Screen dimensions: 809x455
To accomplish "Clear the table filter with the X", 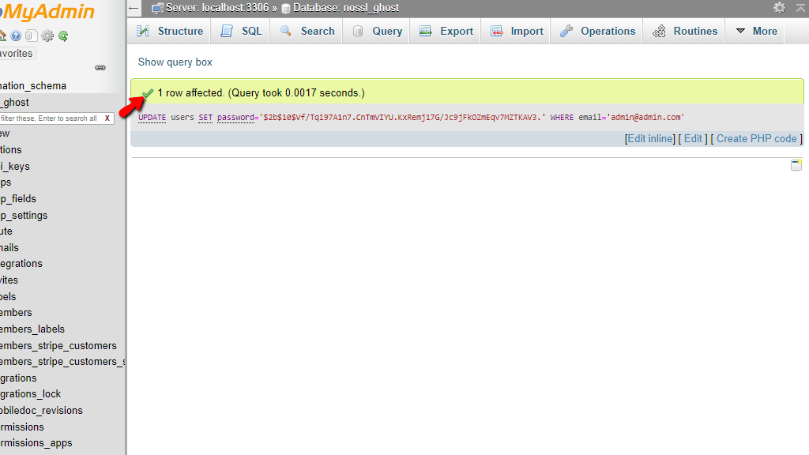I will coord(107,117).
